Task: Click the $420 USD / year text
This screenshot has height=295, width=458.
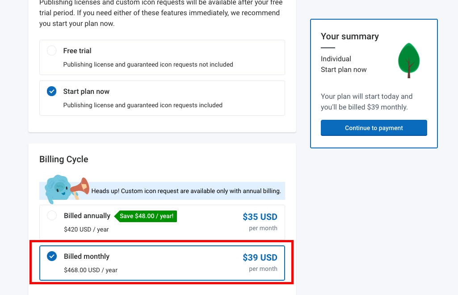Action: [86, 229]
